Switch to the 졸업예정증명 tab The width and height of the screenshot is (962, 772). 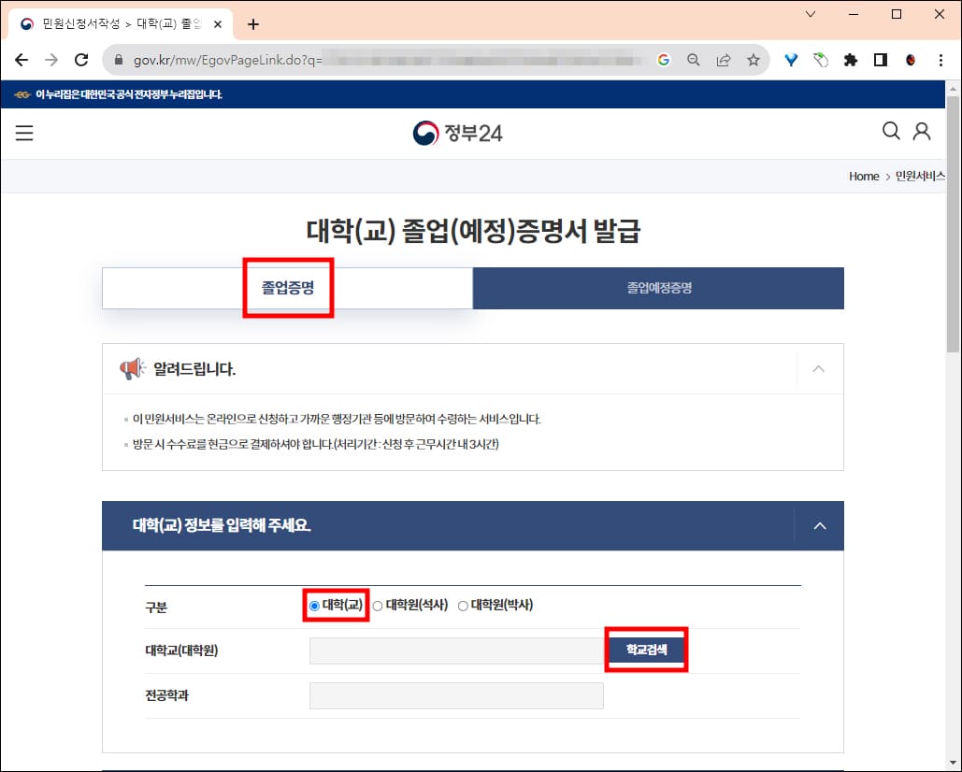pos(657,288)
